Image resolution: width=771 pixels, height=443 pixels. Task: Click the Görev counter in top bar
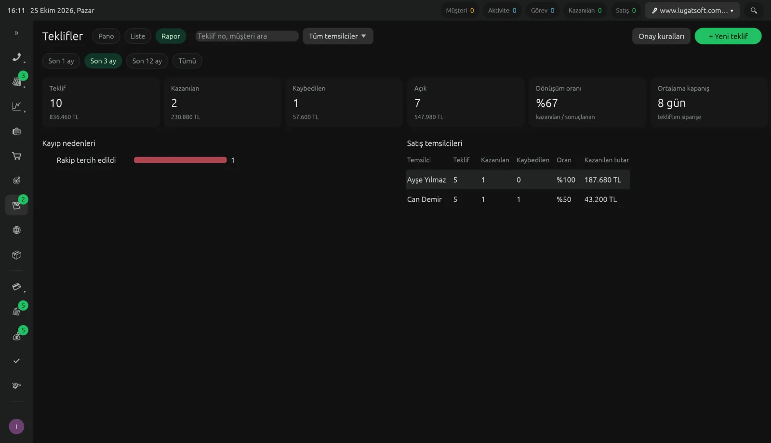coord(543,11)
